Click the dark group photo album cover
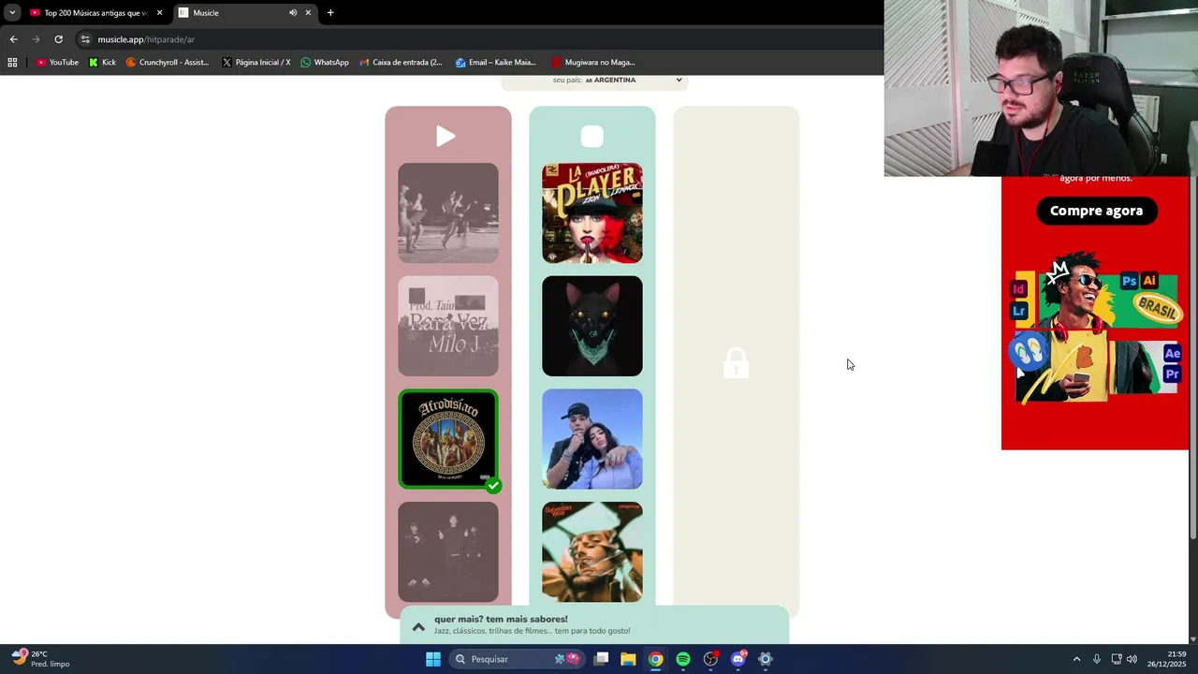Viewport: 1198px width, 674px height. (448, 552)
